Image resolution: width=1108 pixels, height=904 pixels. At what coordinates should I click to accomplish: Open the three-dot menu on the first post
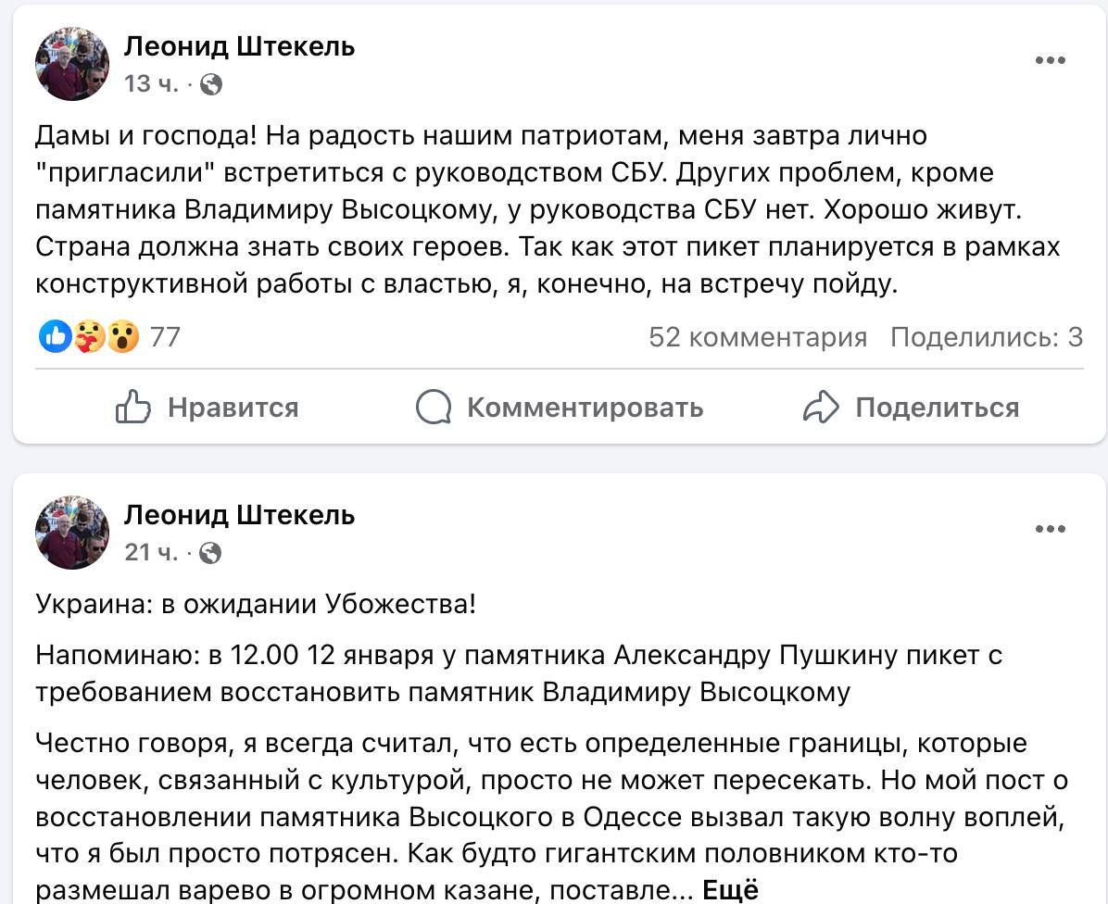[x=1050, y=61]
